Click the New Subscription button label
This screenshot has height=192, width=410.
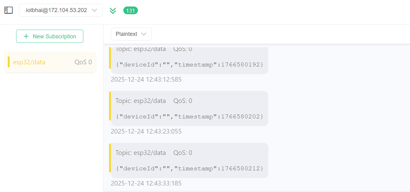(54, 36)
